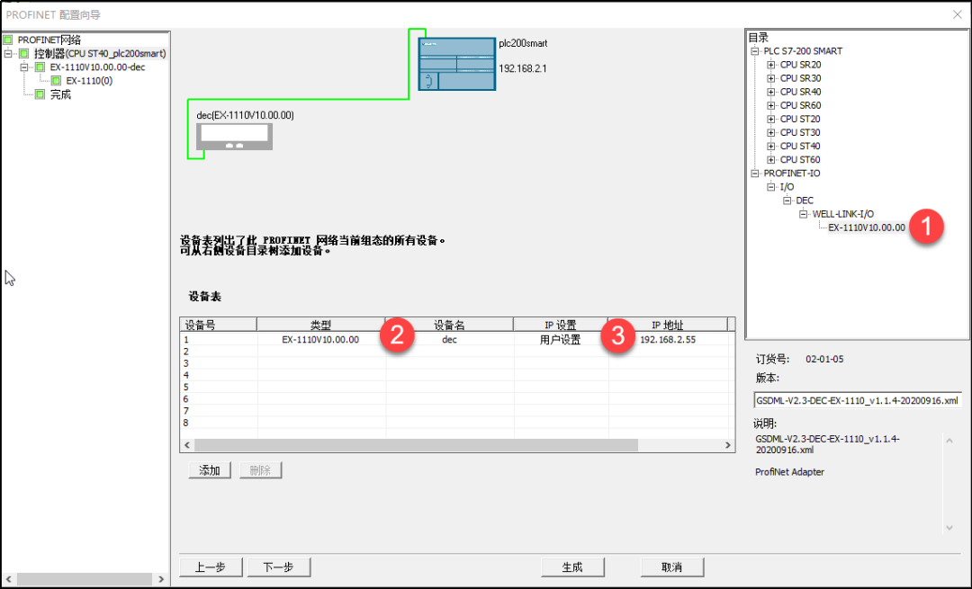Expand CPU ST20 in the catalog
Screen dimensions: 972x589
click(770, 119)
